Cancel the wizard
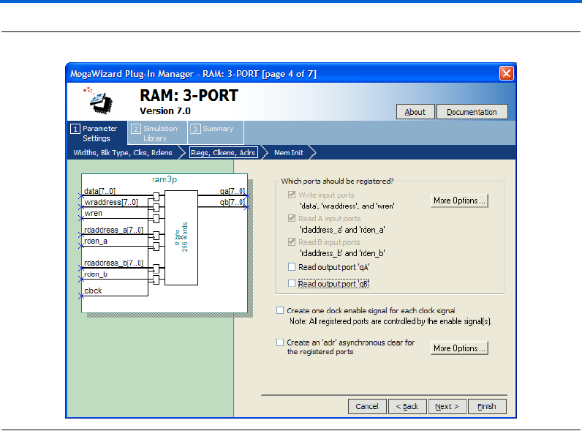This screenshot has height=431, width=582. click(x=367, y=406)
